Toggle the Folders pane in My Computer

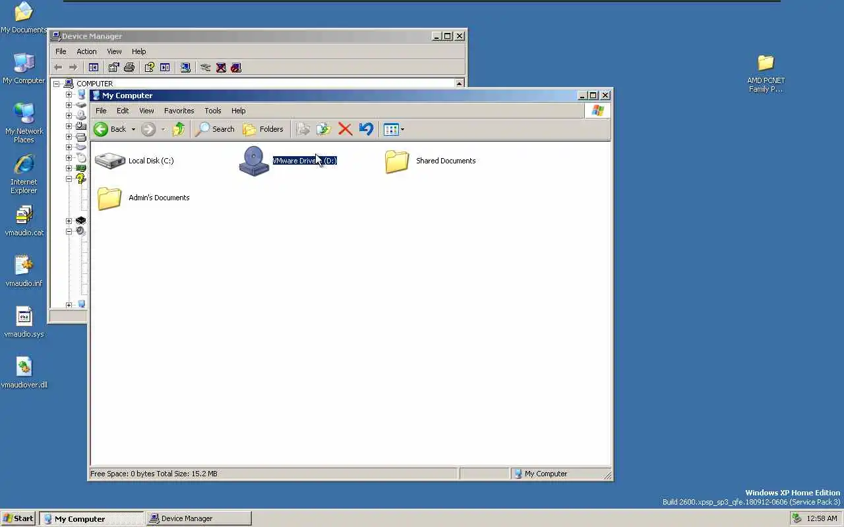[263, 129]
